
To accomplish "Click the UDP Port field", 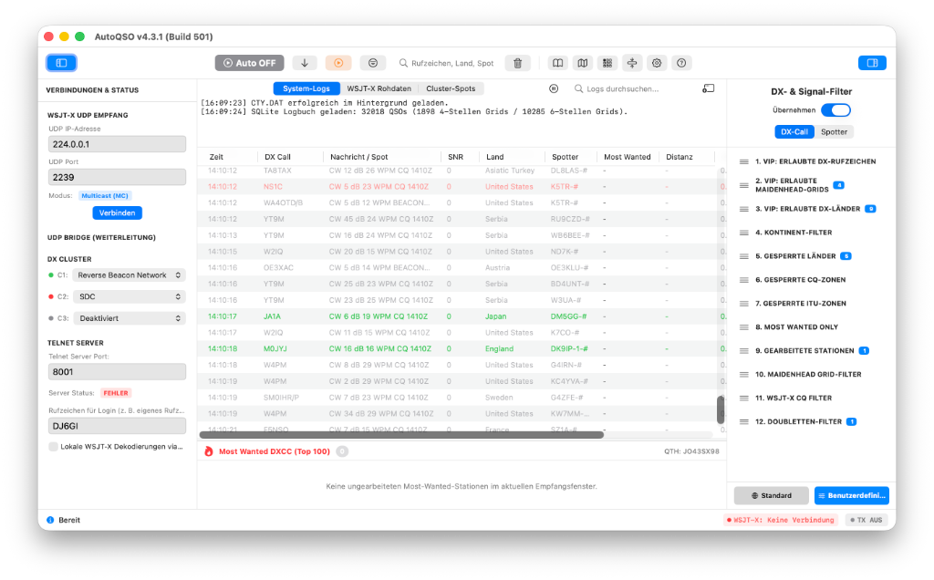I will [117, 177].
